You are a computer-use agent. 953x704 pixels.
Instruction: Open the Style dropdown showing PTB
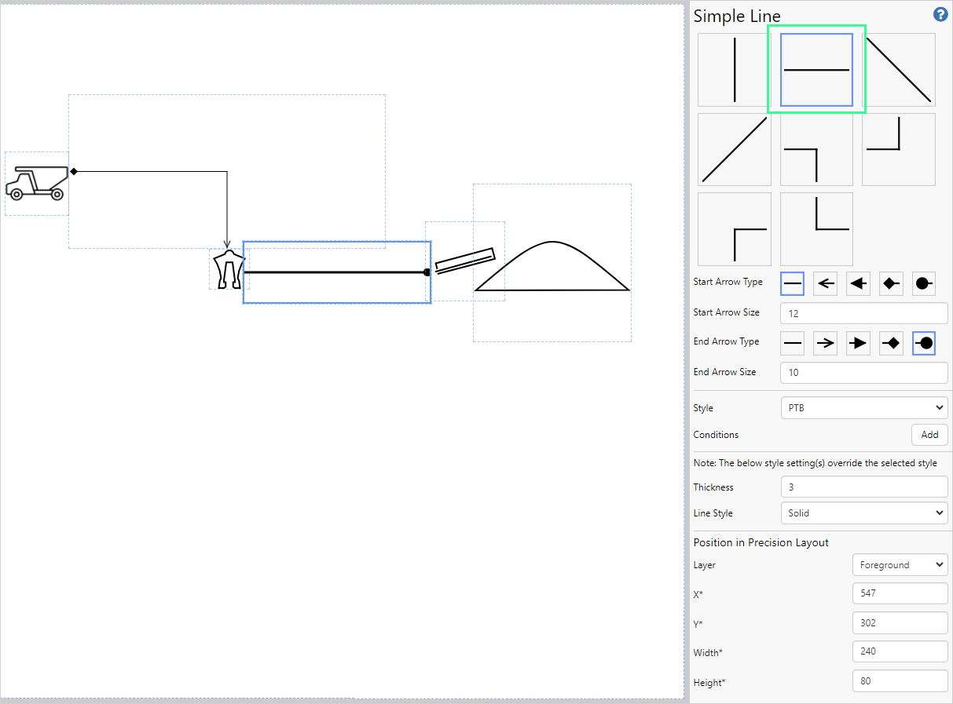pos(863,408)
